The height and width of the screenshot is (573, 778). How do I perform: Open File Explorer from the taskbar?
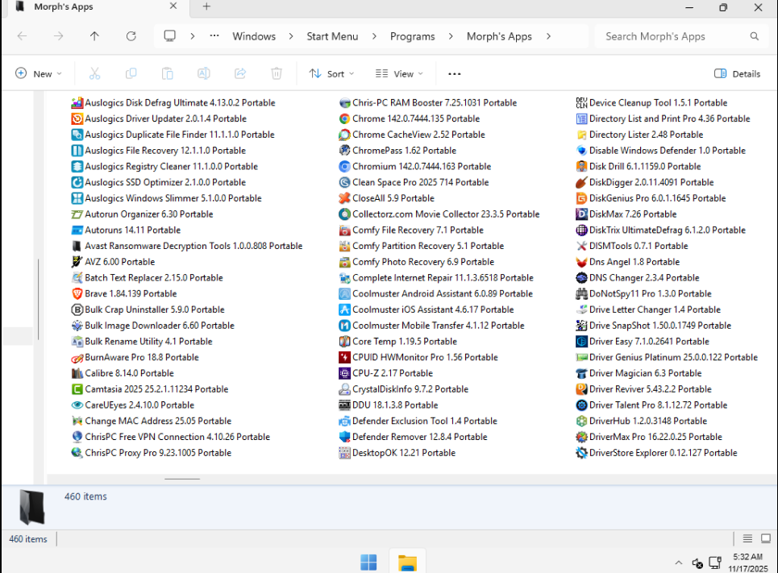point(407,562)
